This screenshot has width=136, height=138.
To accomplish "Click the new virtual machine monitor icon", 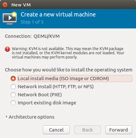I will [x=10, y=18].
